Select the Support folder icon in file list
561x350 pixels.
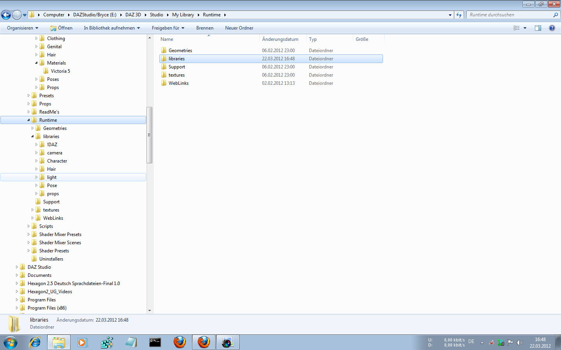[x=164, y=67]
